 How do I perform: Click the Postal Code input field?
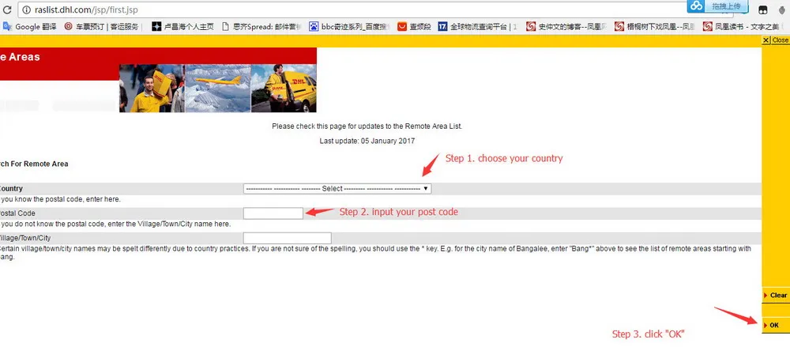point(273,213)
